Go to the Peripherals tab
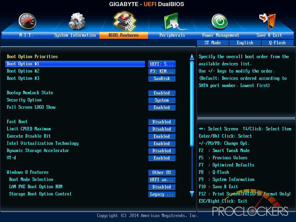This screenshot has height=222, width=296. coord(172,35)
